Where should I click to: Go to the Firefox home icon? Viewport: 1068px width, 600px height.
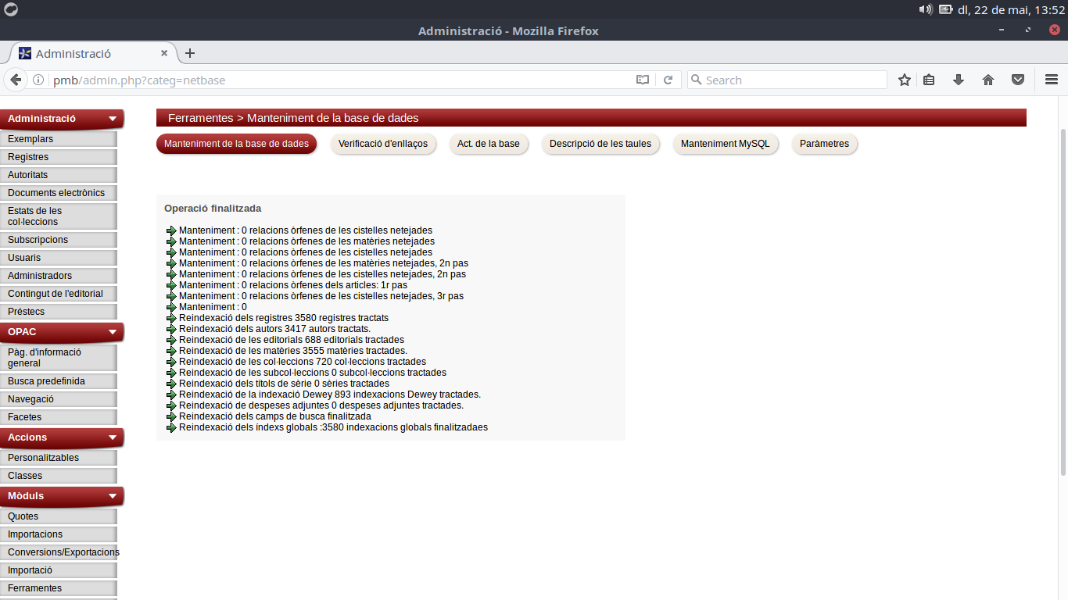[988, 80]
